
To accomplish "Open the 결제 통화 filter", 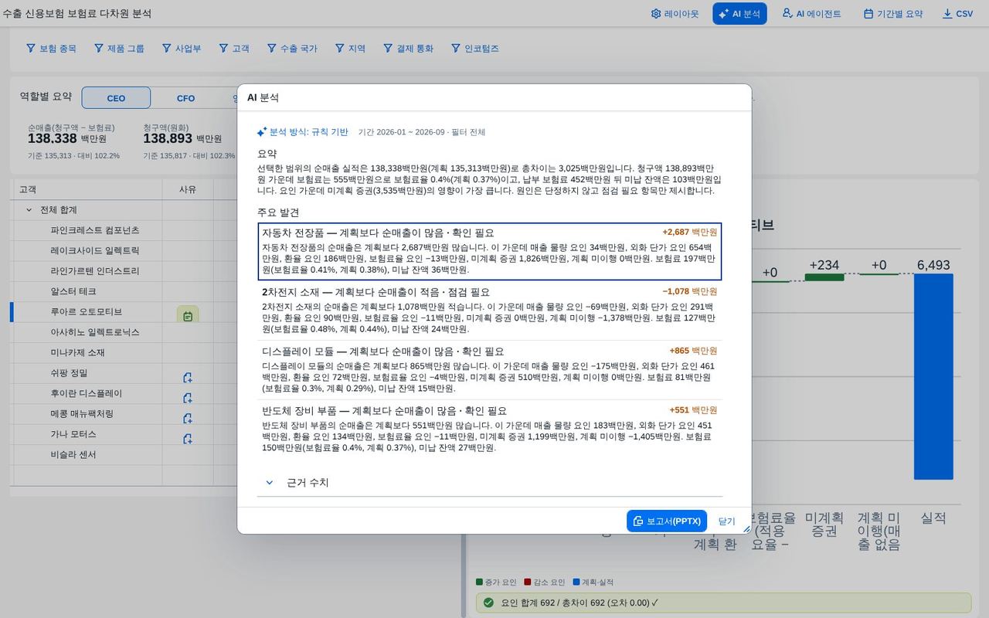I will (x=408, y=48).
